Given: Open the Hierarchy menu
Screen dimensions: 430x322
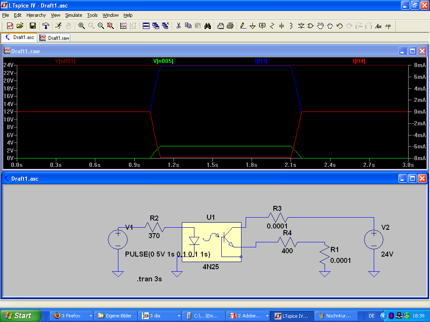Looking at the screenshot, I should [36, 15].
